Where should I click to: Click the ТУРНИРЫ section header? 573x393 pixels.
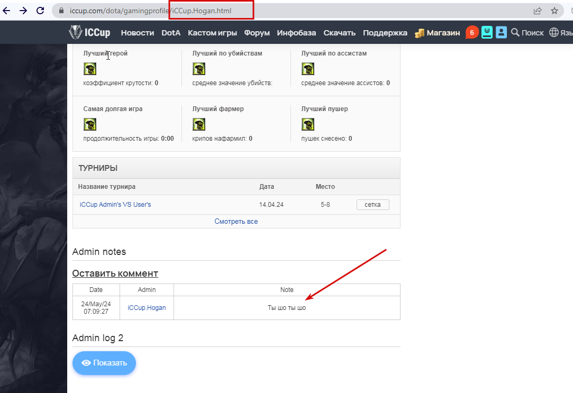(x=237, y=168)
